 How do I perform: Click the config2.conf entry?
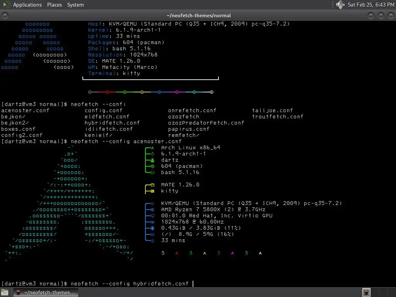pyautogui.click(x=22, y=135)
